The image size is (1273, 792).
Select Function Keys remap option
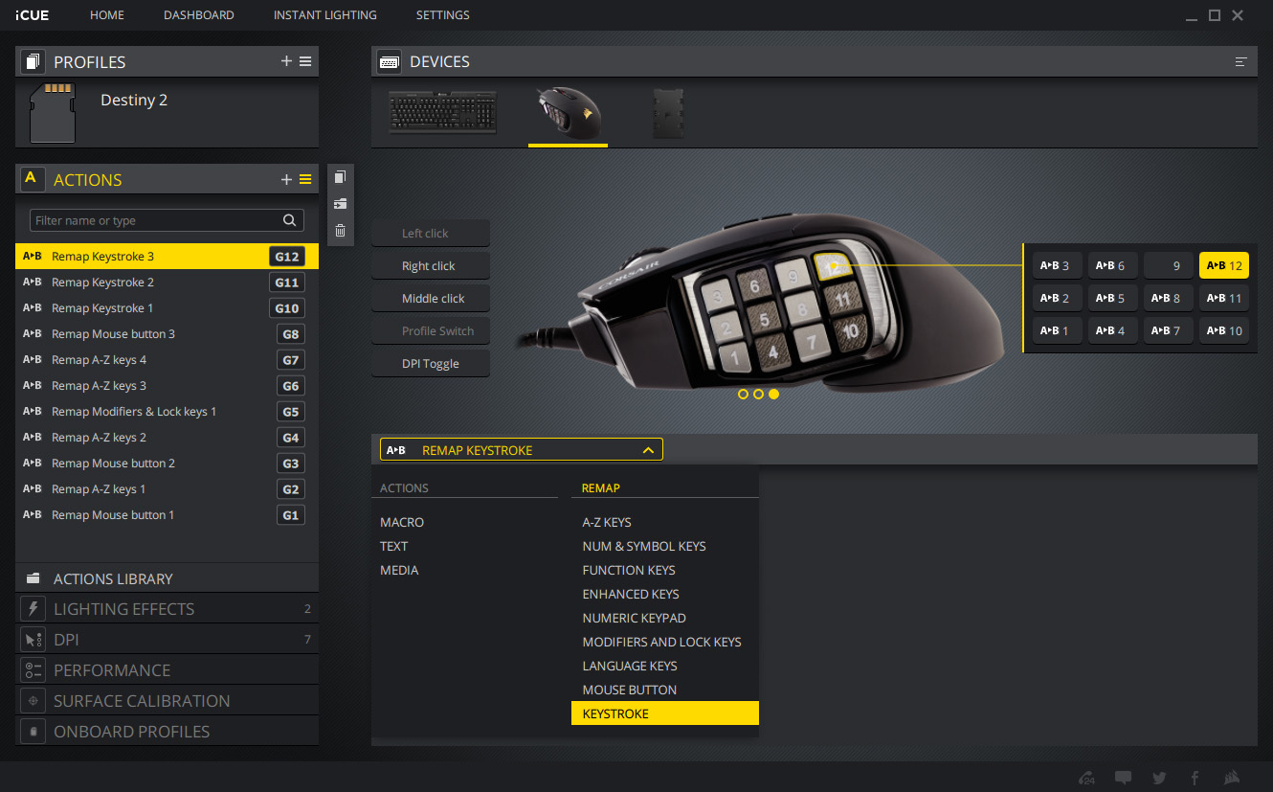pyautogui.click(x=664, y=571)
